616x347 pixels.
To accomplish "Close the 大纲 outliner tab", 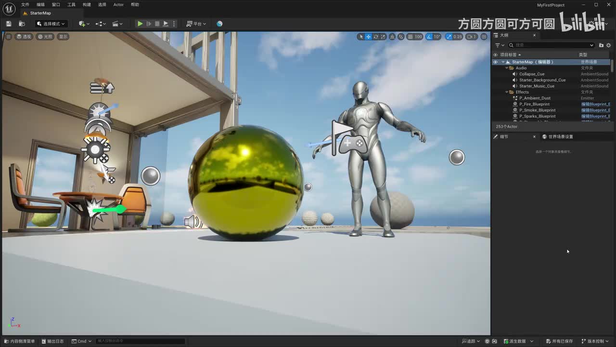I will point(534,35).
